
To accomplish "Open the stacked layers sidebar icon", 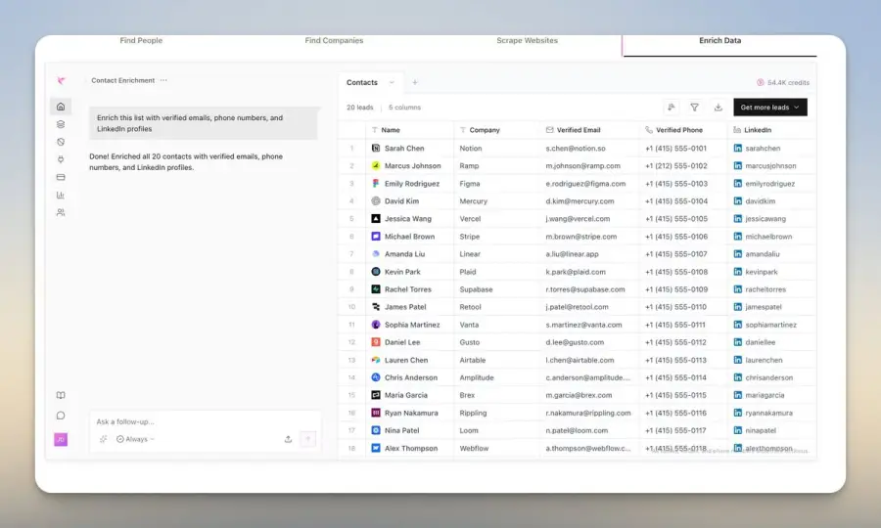I will pyautogui.click(x=61, y=124).
